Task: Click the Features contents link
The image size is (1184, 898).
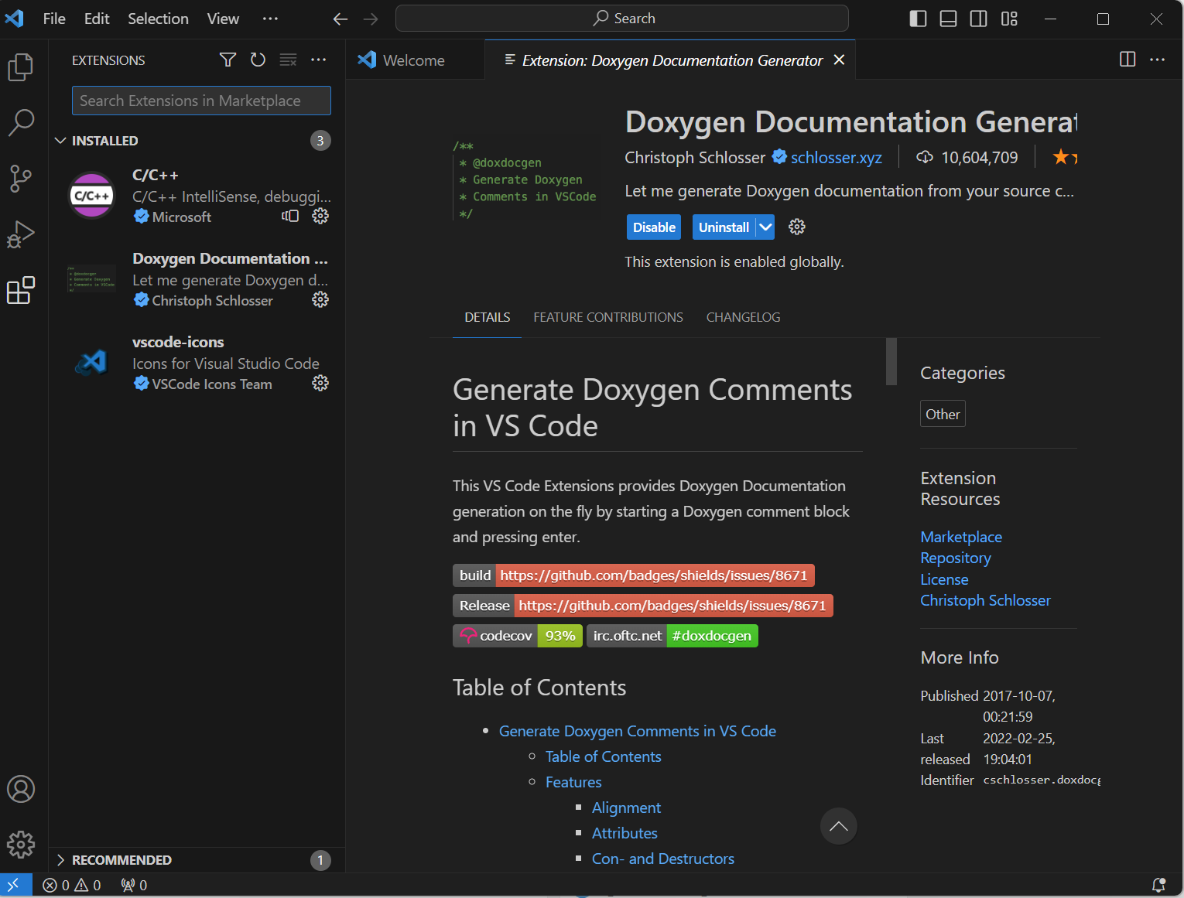Action: coord(573,782)
